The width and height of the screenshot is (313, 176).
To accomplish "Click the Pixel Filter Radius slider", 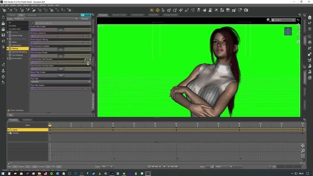I will point(61,88).
